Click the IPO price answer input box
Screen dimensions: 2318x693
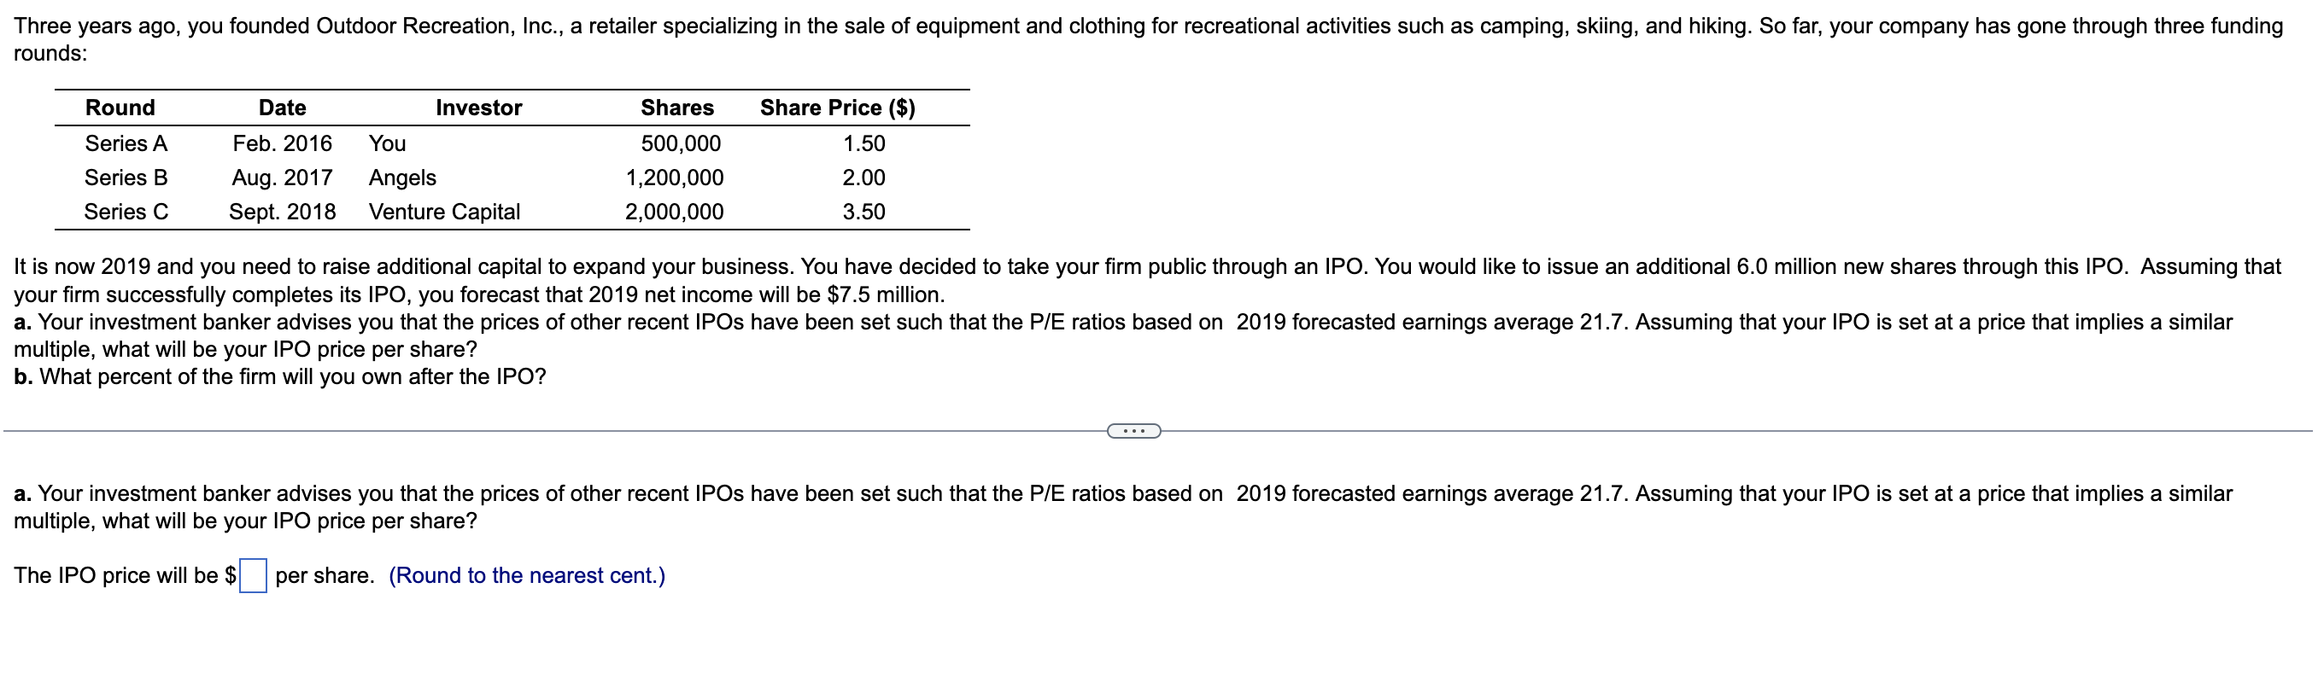click(253, 575)
